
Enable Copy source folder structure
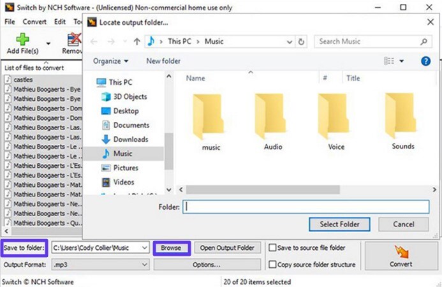click(x=272, y=265)
